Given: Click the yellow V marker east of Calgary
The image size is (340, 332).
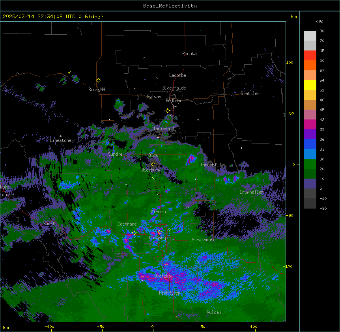Looking at the screenshot, I should coord(169,230).
